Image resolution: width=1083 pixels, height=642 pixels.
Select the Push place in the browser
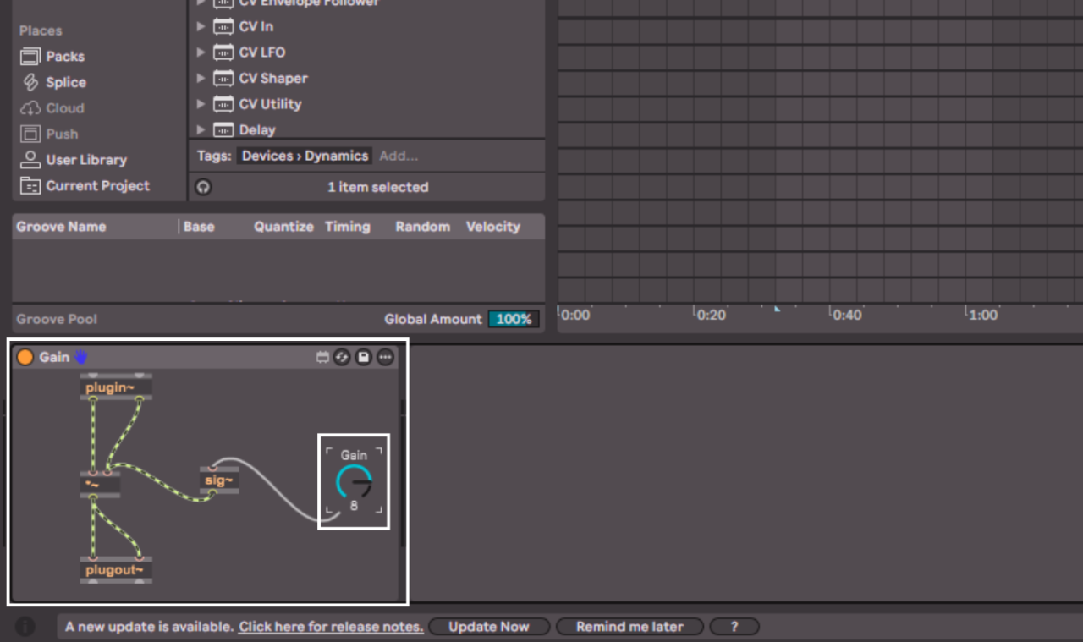click(x=49, y=134)
